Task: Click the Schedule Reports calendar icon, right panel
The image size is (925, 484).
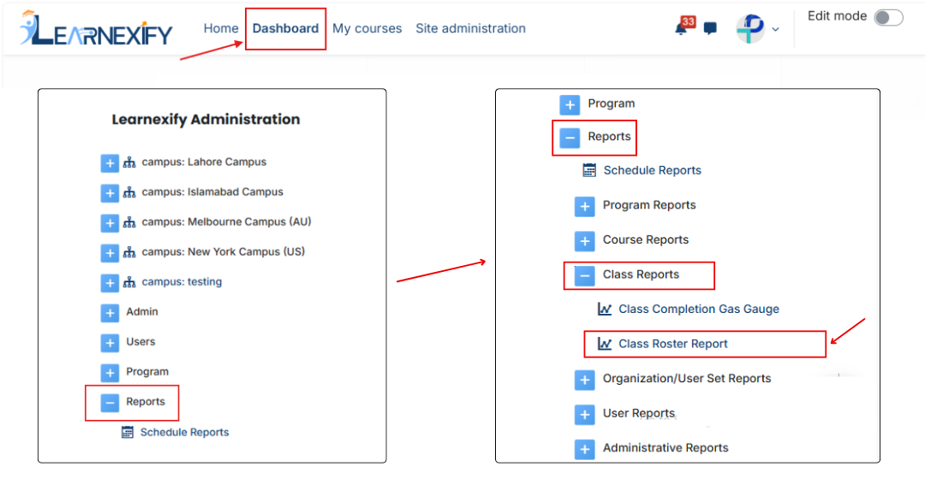Action: click(x=589, y=171)
